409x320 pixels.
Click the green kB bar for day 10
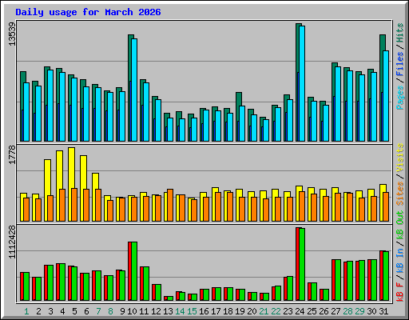(x=134, y=271)
